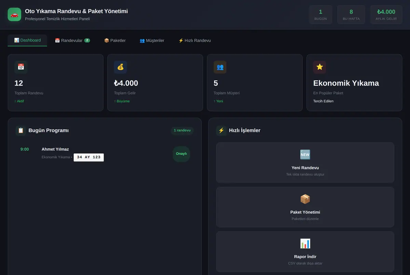Switch to the Randevular tab
This screenshot has width=410, height=275.
[72, 41]
